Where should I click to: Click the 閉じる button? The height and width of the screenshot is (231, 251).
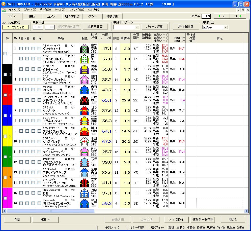point(233,220)
